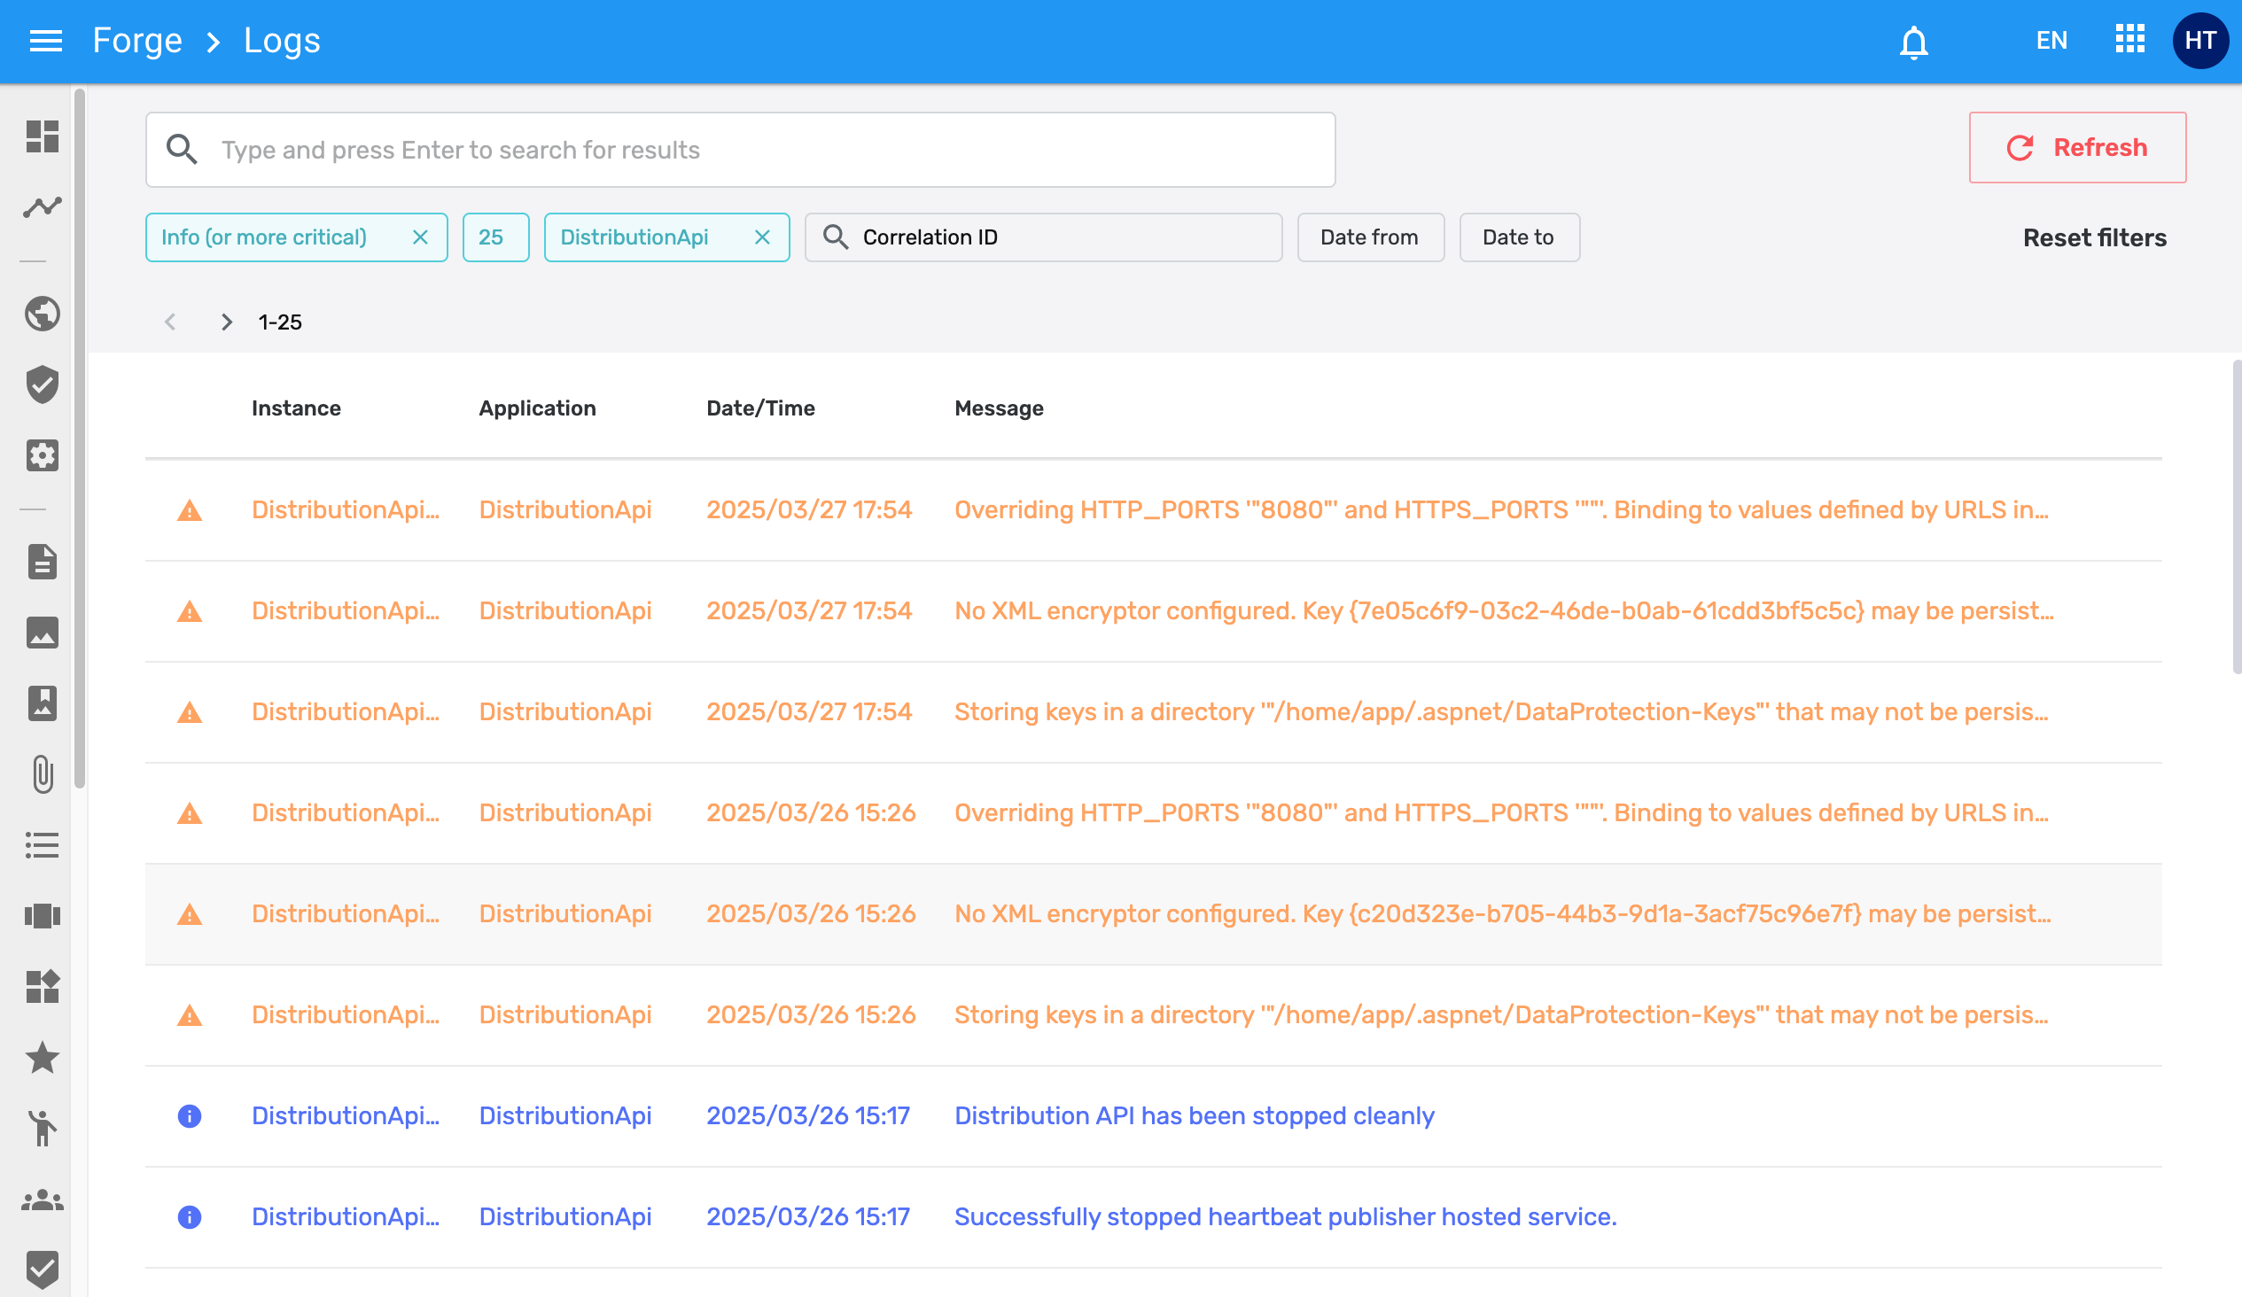
Task: Open the notifications bell
Action: click(x=1913, y=41)
